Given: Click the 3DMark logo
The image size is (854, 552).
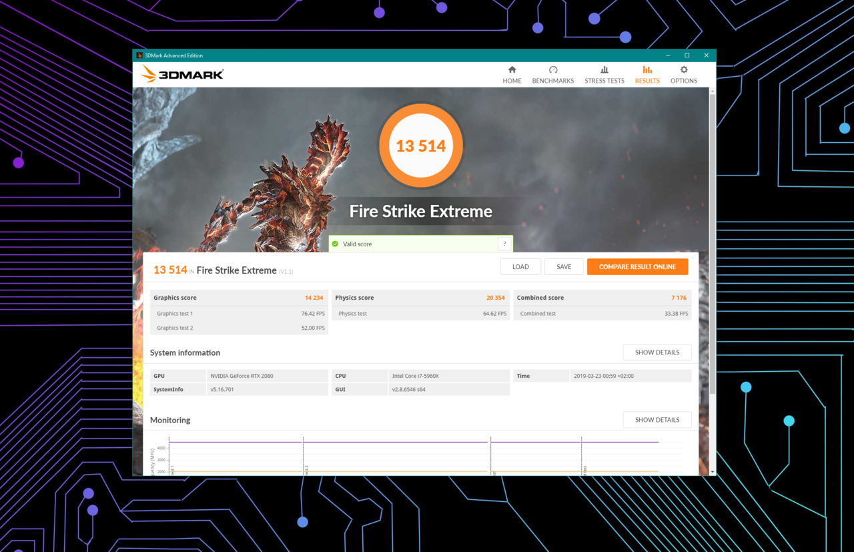Looking at the screenshot, I should 182,74.
